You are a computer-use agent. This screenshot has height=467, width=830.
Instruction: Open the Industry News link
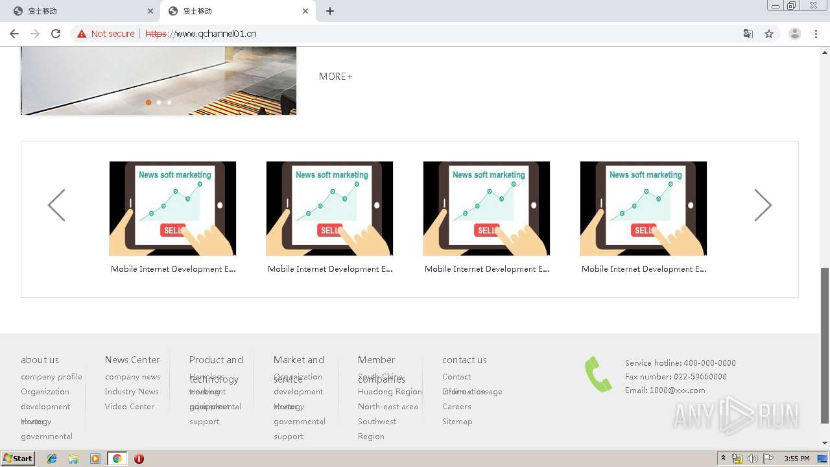click(x=132, y=392)
